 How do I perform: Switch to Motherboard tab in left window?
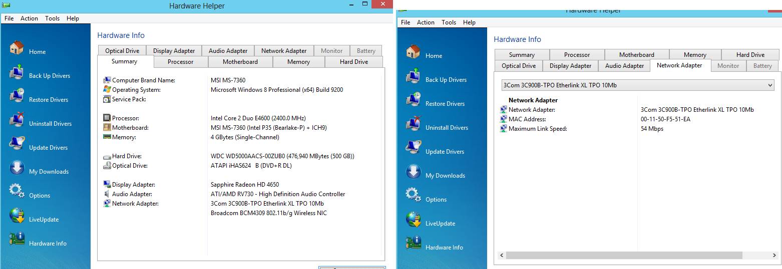240,62
